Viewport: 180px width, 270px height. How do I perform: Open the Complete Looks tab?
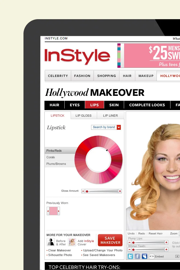click(x=147, y=105)
